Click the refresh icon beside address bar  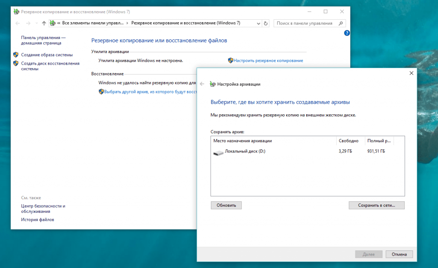pos(266,24)
